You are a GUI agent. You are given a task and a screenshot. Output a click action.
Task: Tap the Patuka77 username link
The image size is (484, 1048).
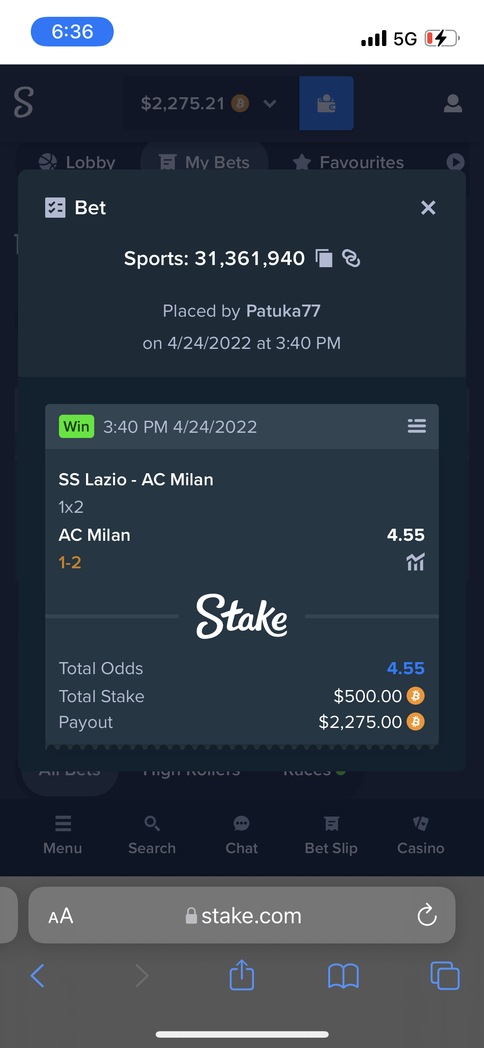pos(283,311)
